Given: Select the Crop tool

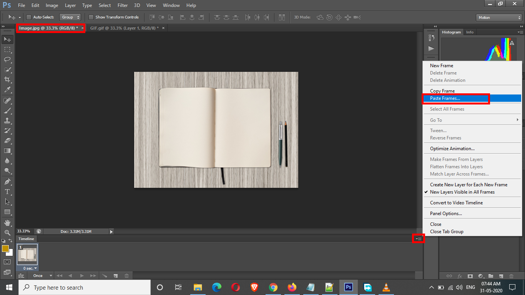Looking at the screenshot, I should click(7, 80).
